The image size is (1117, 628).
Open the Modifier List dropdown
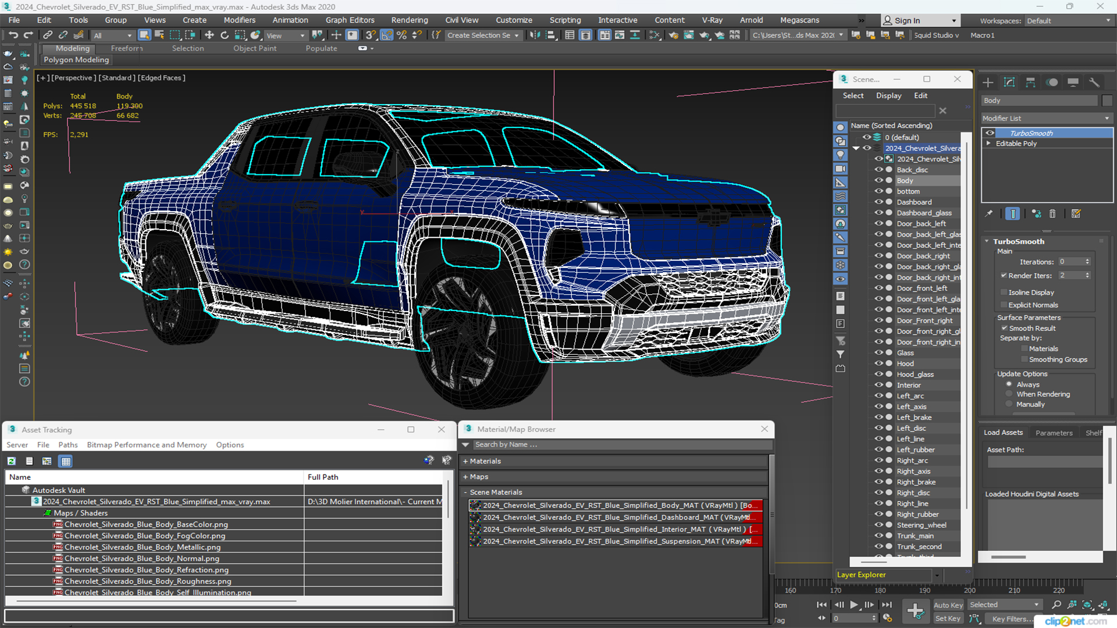pyautogui.click(x=1047, y=118)
